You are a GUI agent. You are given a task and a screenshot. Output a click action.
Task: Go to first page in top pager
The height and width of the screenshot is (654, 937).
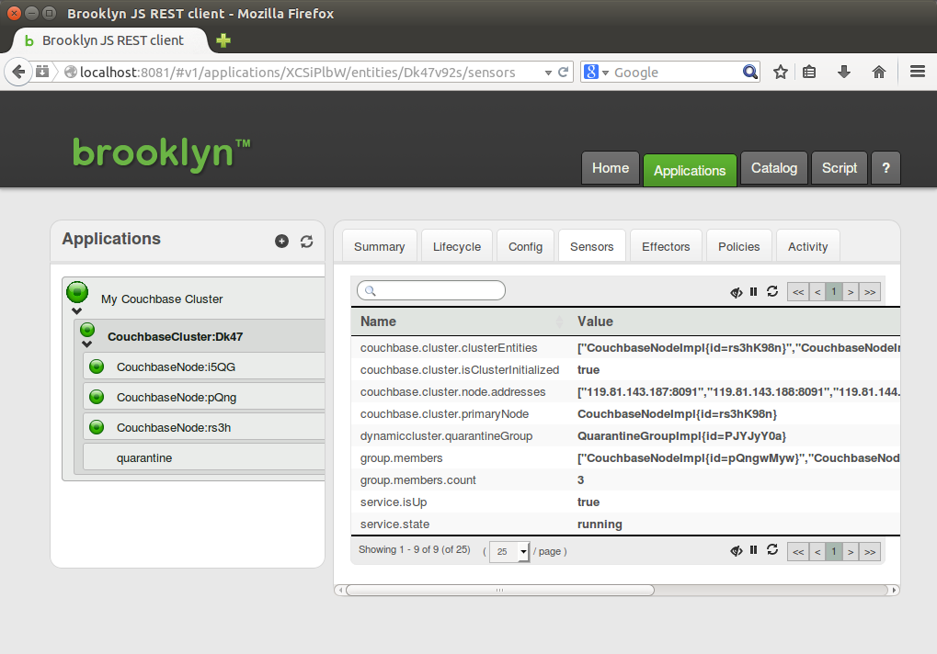click(798, 292)
